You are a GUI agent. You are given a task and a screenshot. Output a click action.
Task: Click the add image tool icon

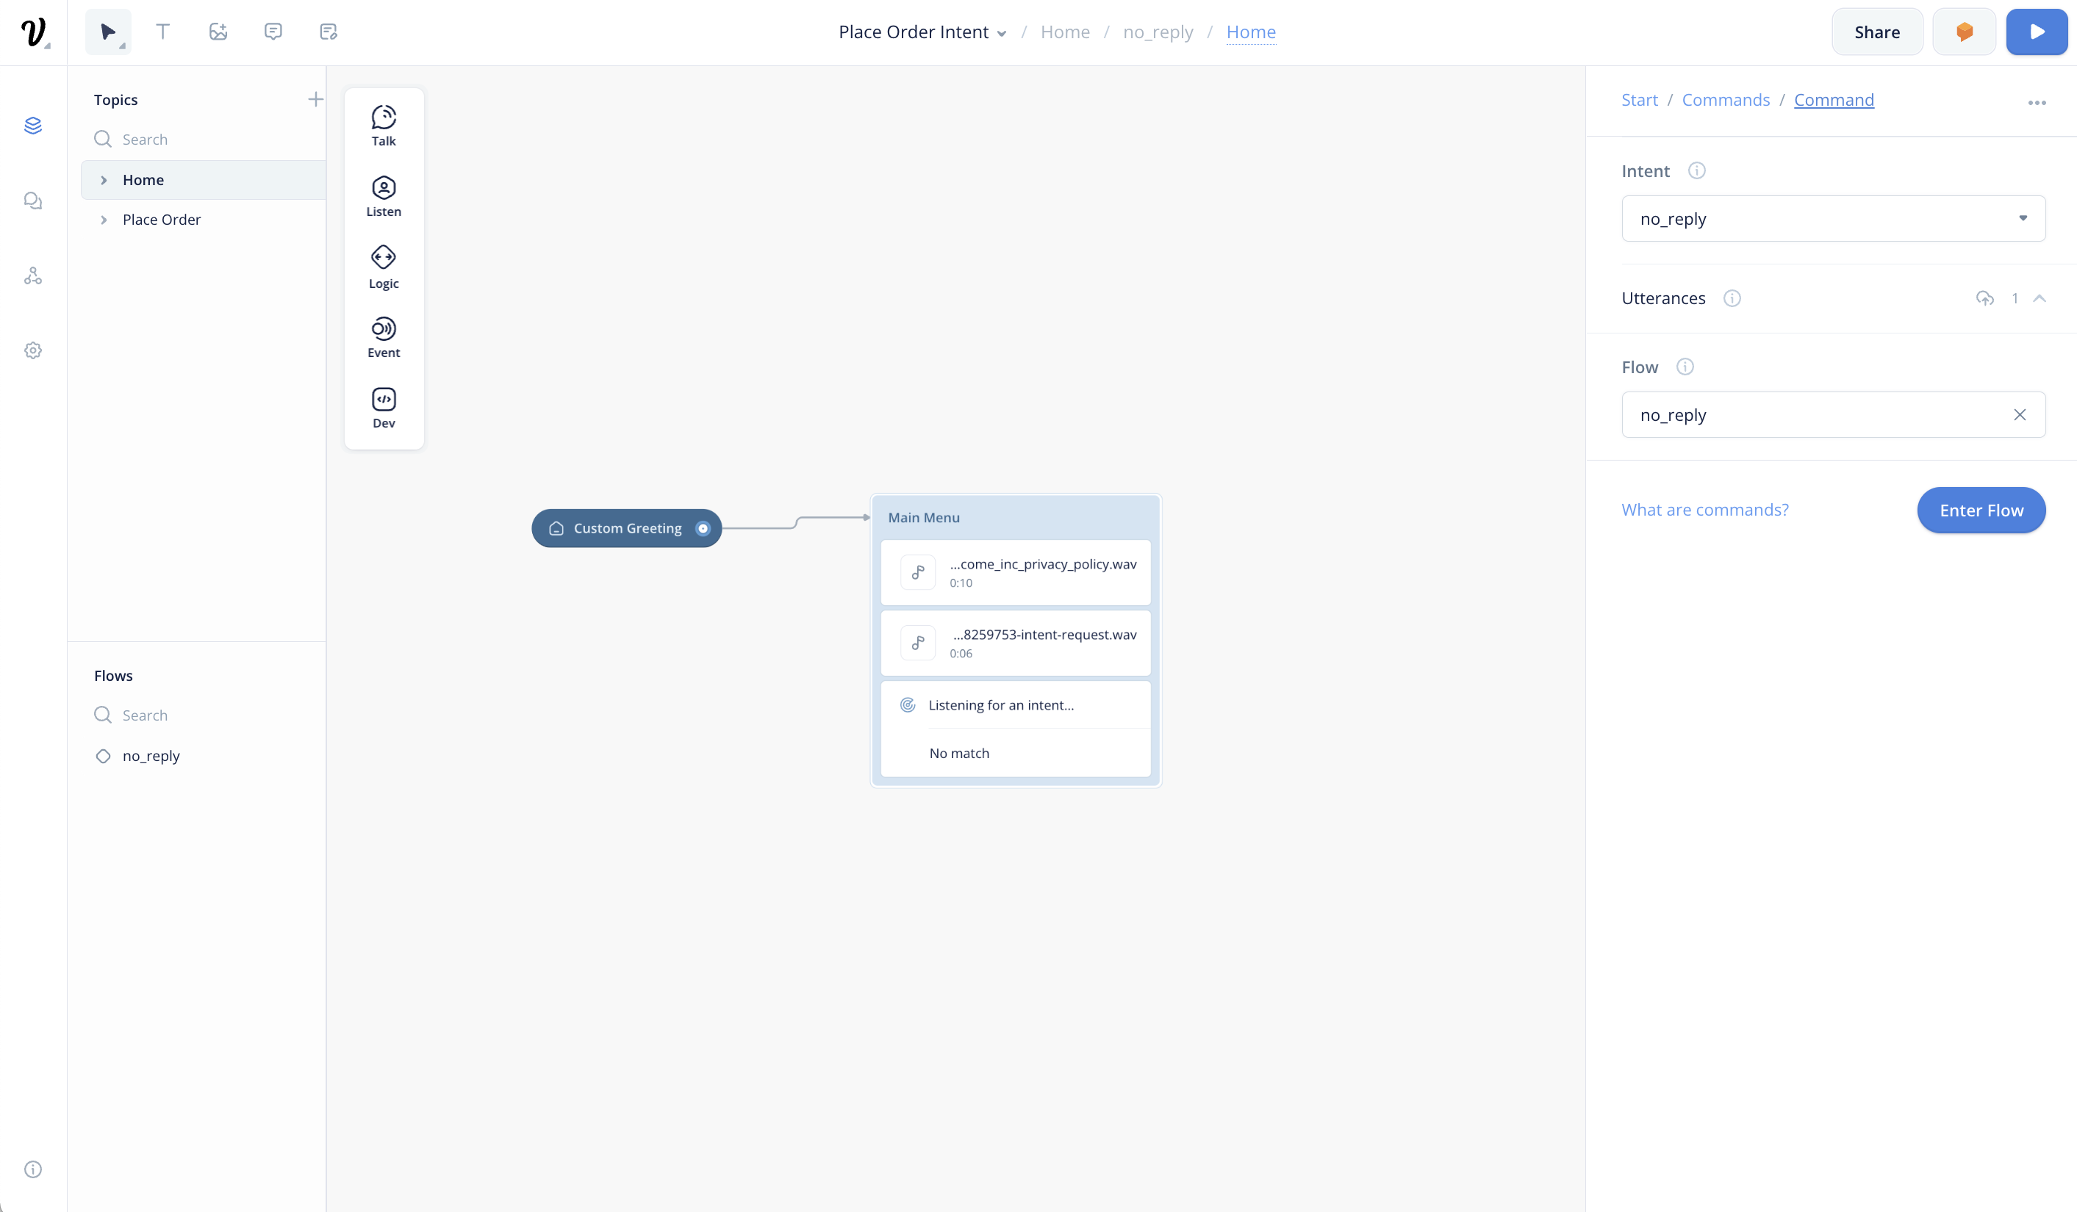coord(218,32)
